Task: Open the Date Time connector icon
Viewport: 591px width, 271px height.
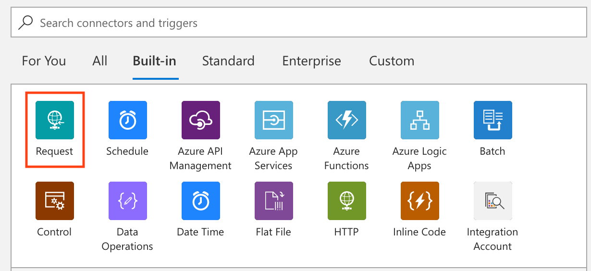Action: (x=201, y=201)
